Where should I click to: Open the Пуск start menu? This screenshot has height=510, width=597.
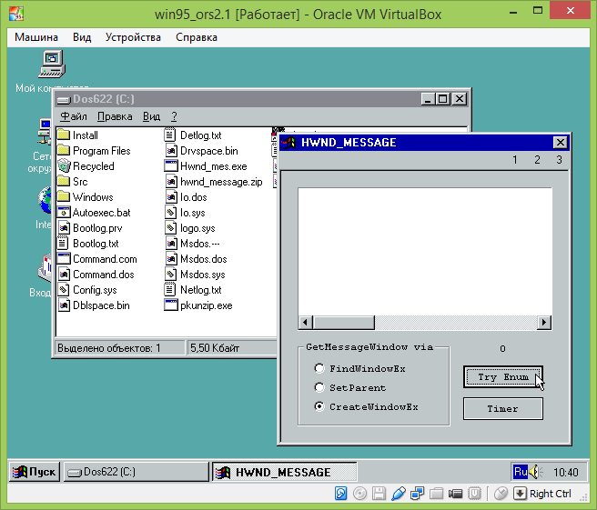point(35,472)
